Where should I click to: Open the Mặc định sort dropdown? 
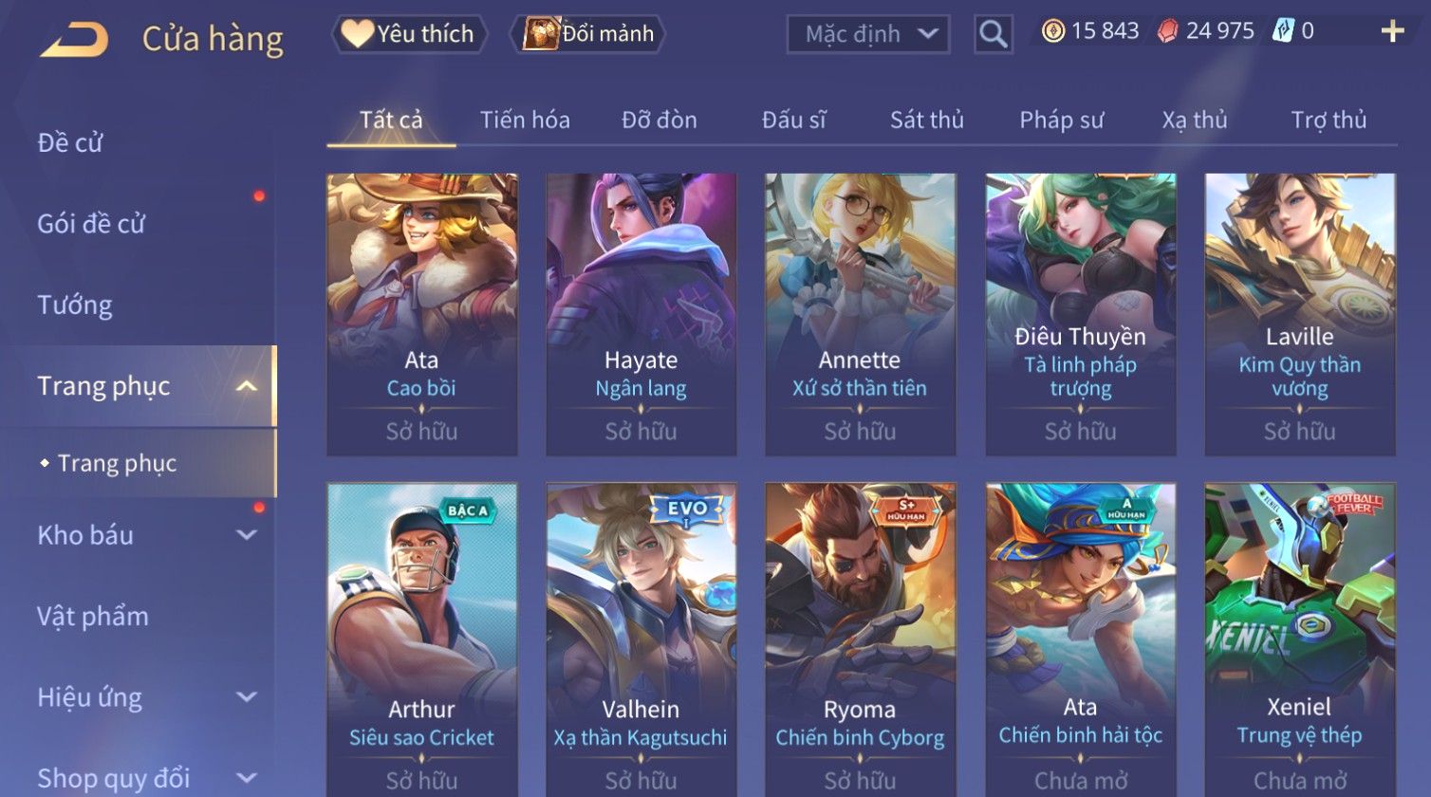tap(868, 34)
